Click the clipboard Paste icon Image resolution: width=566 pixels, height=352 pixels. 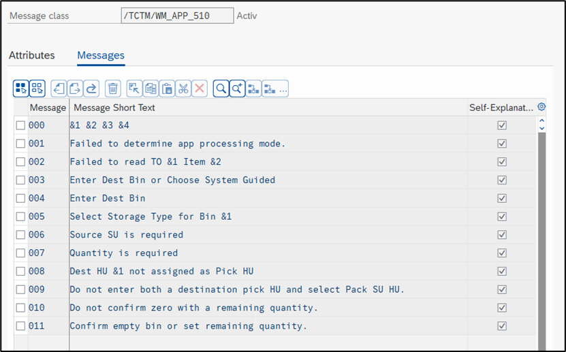167,88
